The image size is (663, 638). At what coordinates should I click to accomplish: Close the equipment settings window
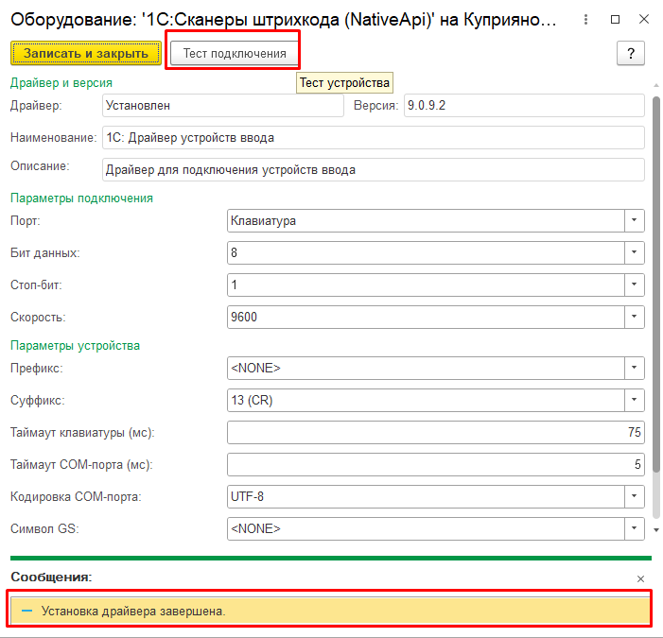click(x=642, y=18)
